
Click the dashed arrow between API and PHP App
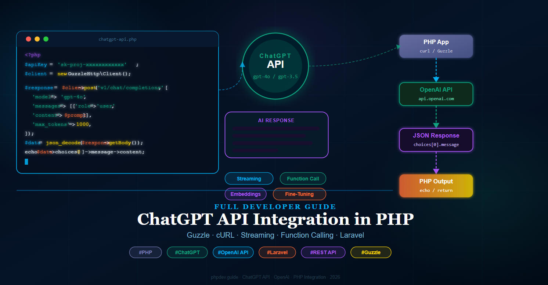point(353,60)
